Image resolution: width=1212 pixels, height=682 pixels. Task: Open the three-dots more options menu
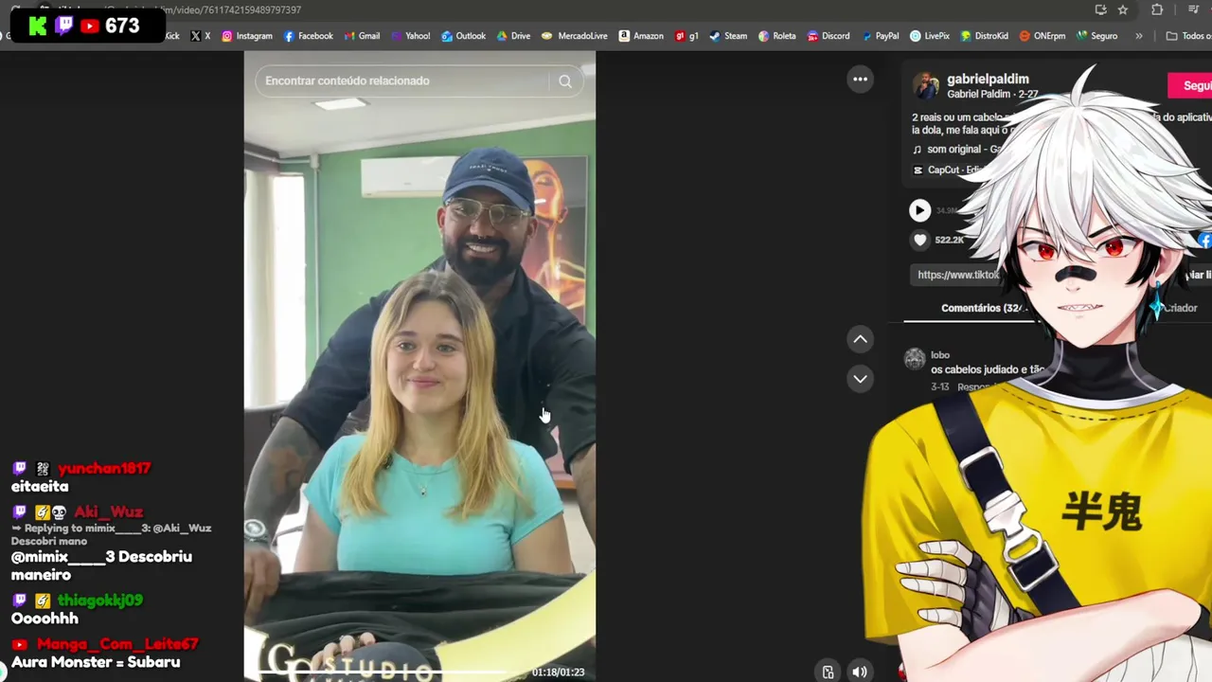click(x=860, y=80)
